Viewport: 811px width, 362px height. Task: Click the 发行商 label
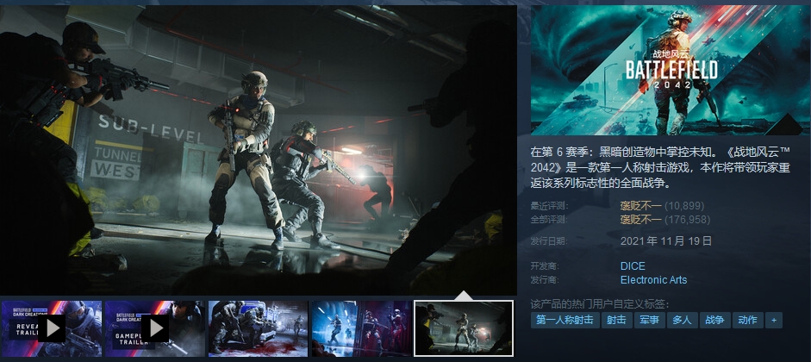545,280
